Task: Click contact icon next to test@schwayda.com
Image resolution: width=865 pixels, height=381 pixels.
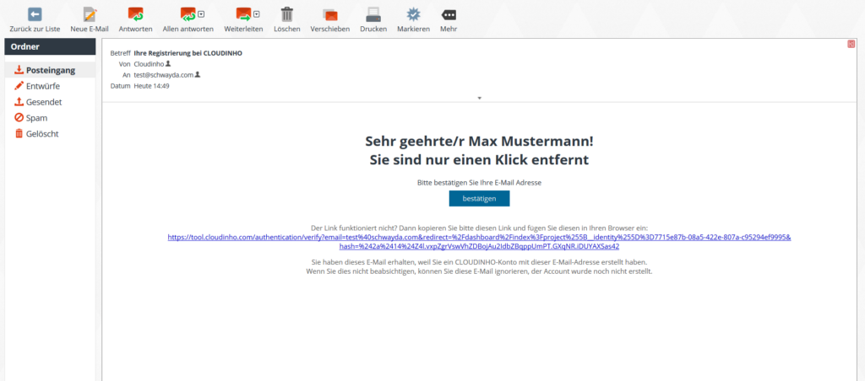Action: [x=198, y=74]
